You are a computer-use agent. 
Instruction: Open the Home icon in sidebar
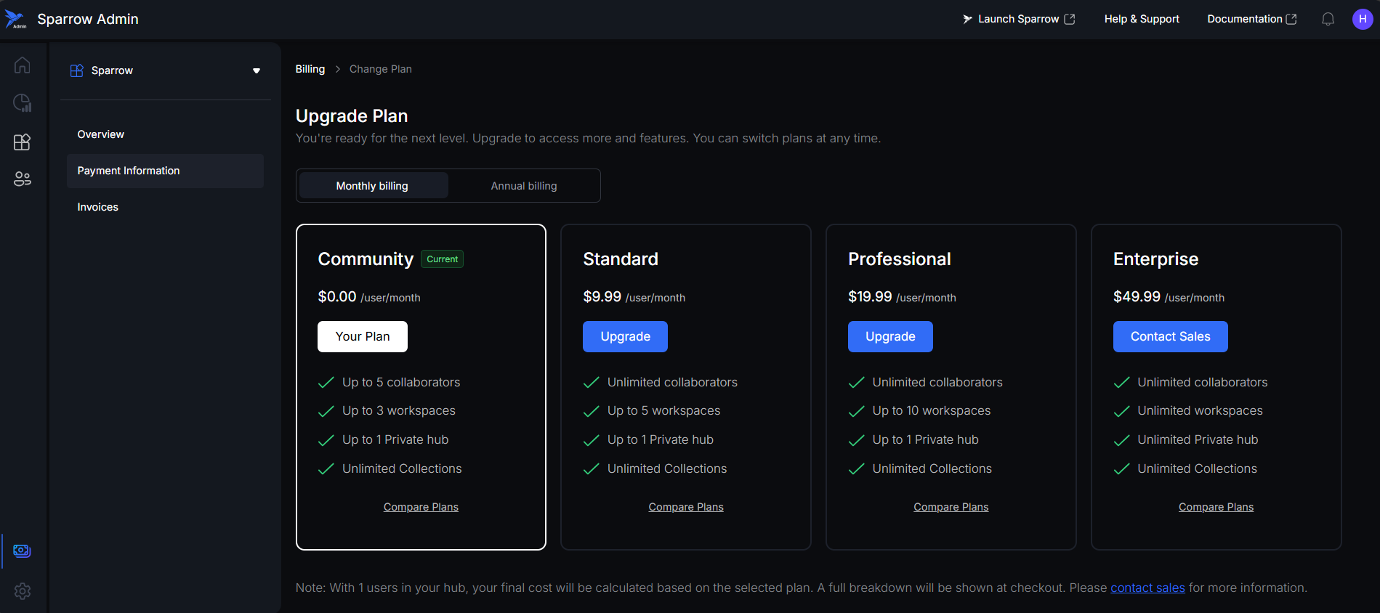point(23,65)
